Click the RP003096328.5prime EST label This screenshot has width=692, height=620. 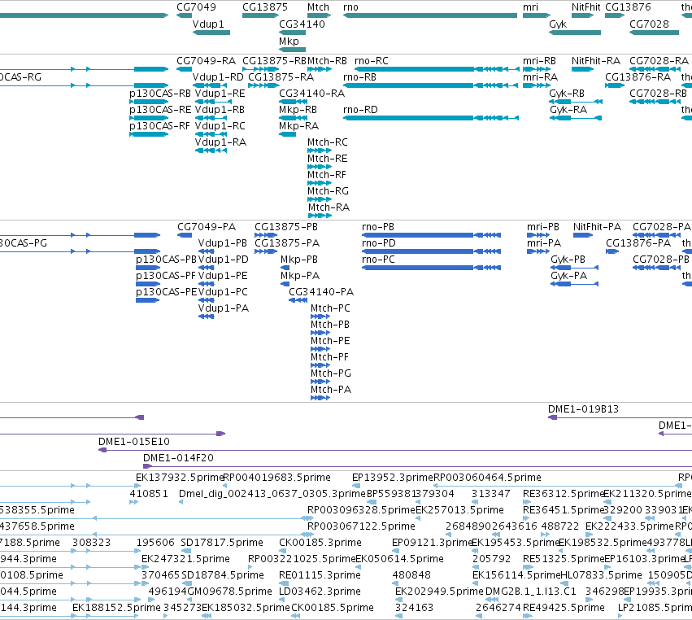point(361,510)
